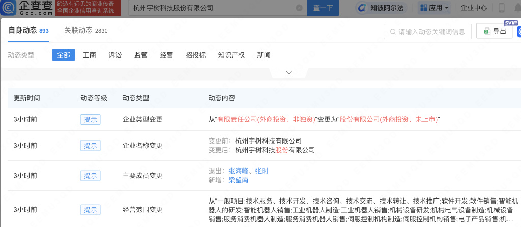
Task: Click the magnifier icon in keyword search
Action: (x=393, y=32)
